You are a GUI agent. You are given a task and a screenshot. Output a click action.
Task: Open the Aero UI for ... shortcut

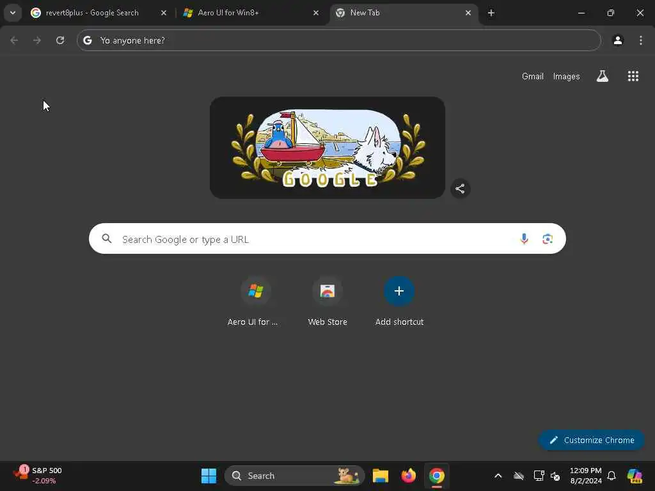click(256, 300)
